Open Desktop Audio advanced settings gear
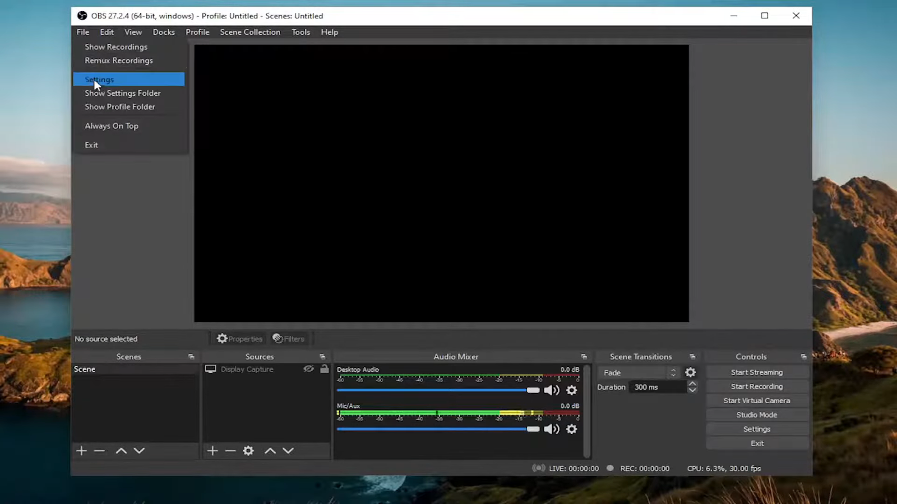This screenshot has width=897, height=504. coord(571,390)
